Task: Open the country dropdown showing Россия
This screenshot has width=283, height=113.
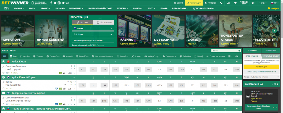Action: pyautogui.click(x=93, y=28)
